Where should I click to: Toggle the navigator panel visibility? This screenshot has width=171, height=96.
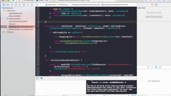160,1
